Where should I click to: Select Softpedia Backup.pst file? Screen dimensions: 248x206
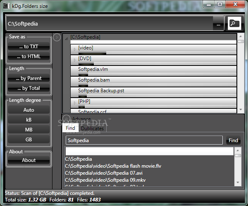tap(101, 91)
